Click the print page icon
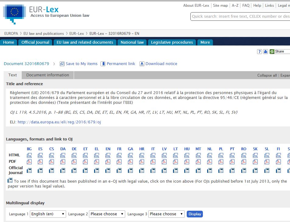Viewport: 290px width, 222px height. [266, 52]
